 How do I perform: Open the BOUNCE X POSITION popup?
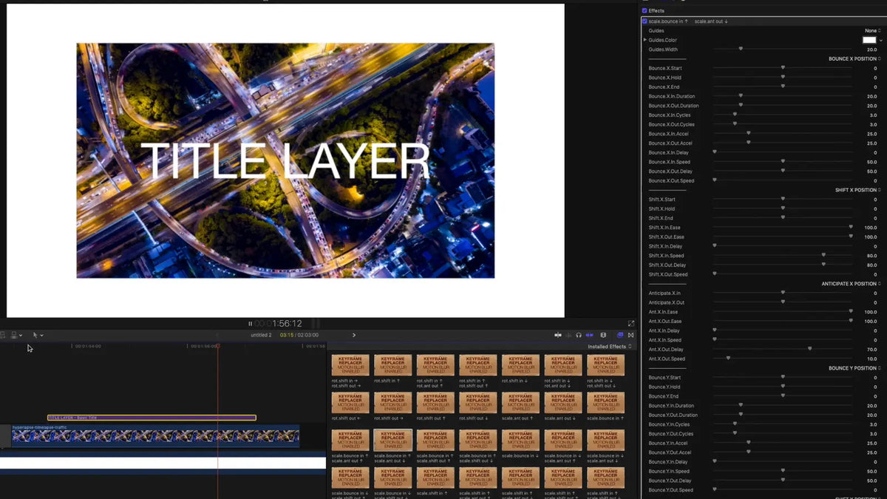855,58
